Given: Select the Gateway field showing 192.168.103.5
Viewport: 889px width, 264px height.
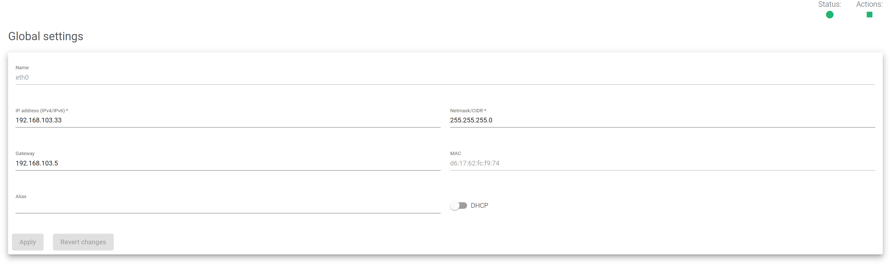Looking at the screenshot, I should coord(228,163).
